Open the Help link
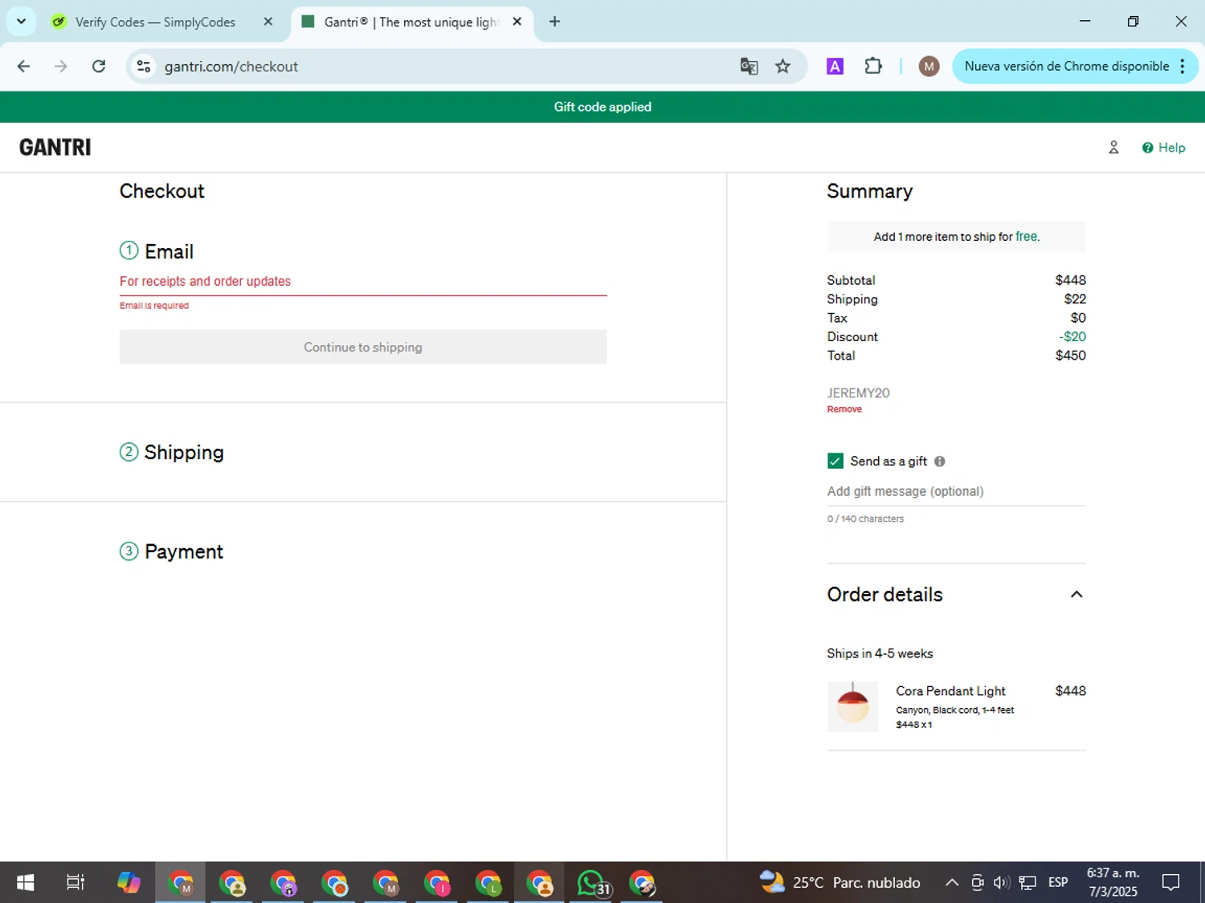 point(1163,148)
